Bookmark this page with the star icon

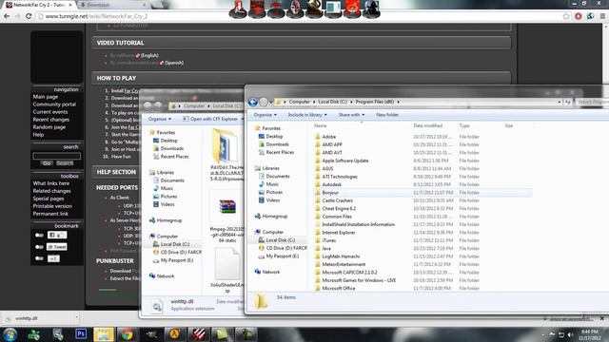tap(566, 16)
